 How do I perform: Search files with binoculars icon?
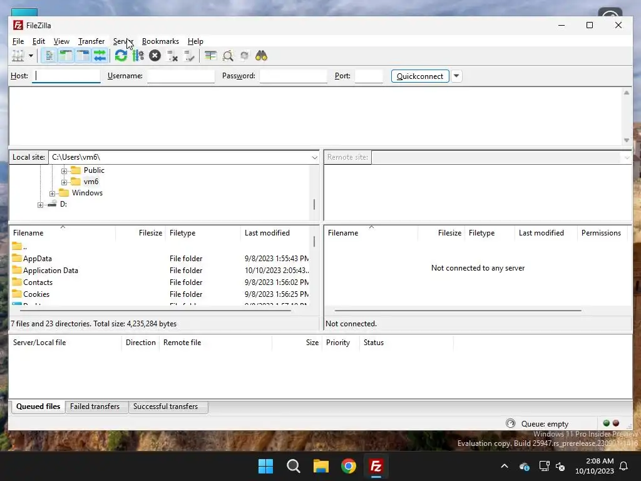coord(261,56)
